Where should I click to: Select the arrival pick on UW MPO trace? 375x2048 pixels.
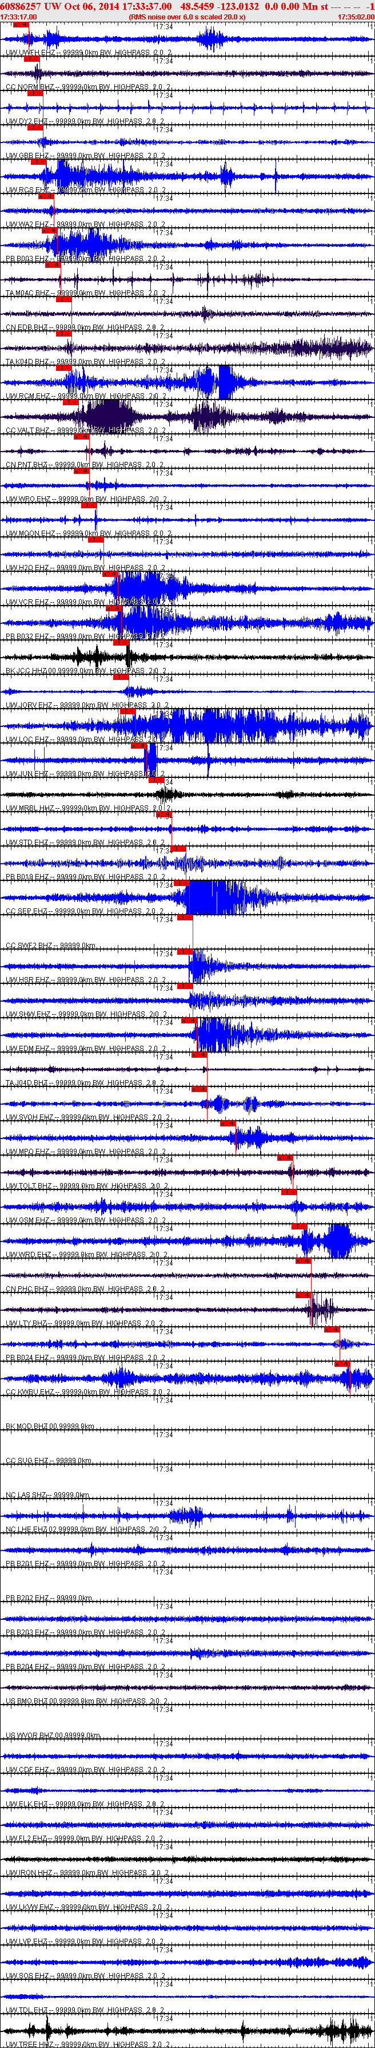228,1124
